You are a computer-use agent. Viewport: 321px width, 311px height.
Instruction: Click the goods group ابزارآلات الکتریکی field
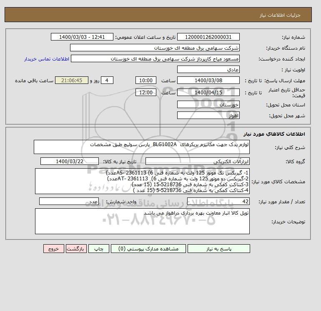click(x=197, y=161)
